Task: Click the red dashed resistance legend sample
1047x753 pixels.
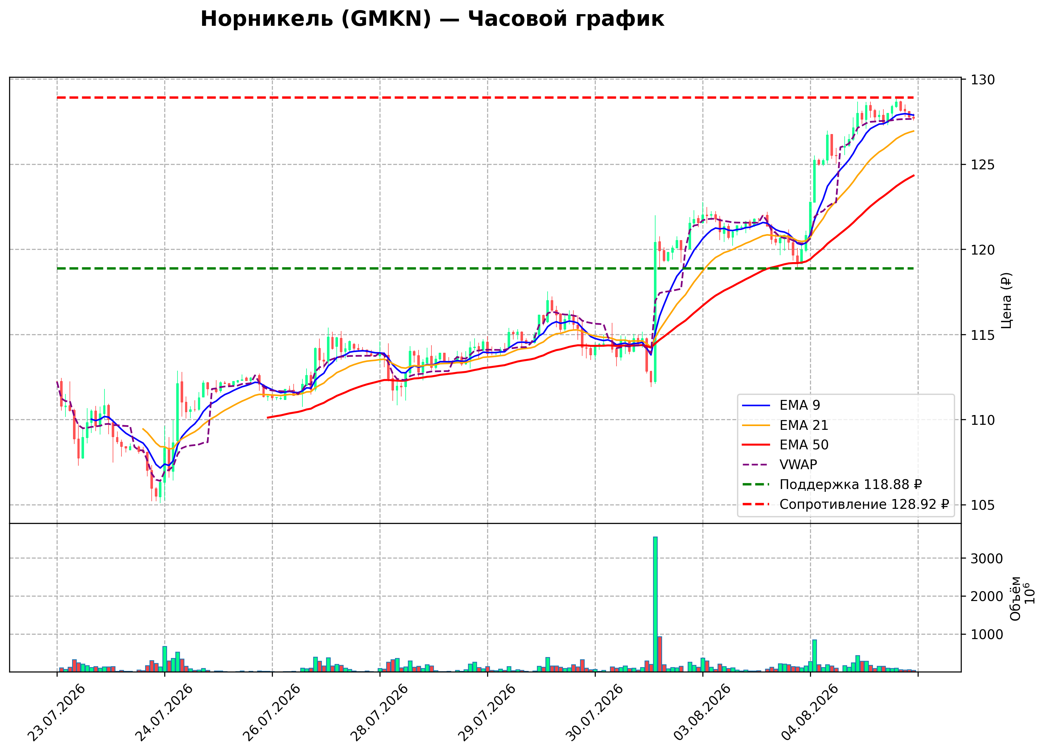Action: pyautogui.click(x=756, y=505)
